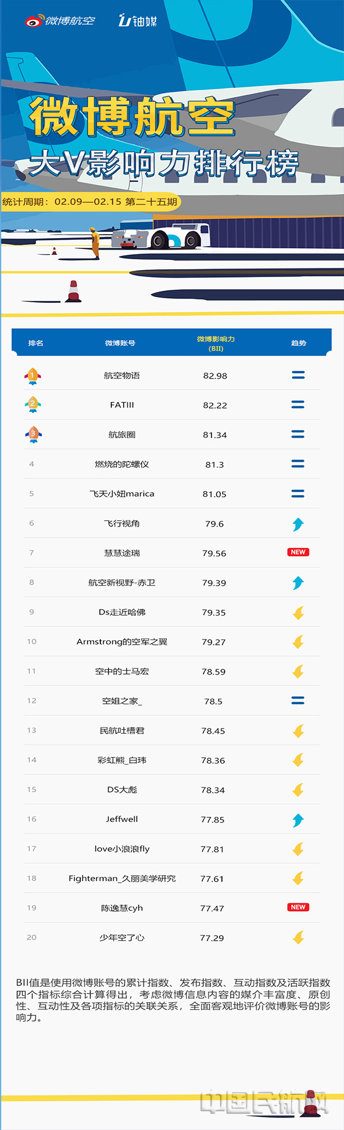Click the yellow down arrow for Ds走近哈佛
The image size is (344, 1130).
(298, 613)
